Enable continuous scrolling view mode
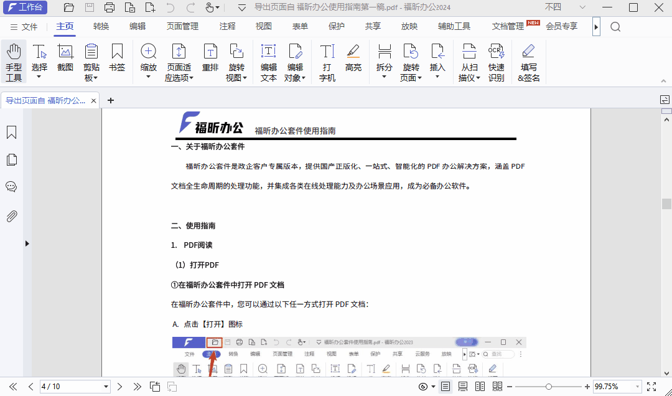Image resolution: width=672 pixels, height=396 pixels. point(463,386)
